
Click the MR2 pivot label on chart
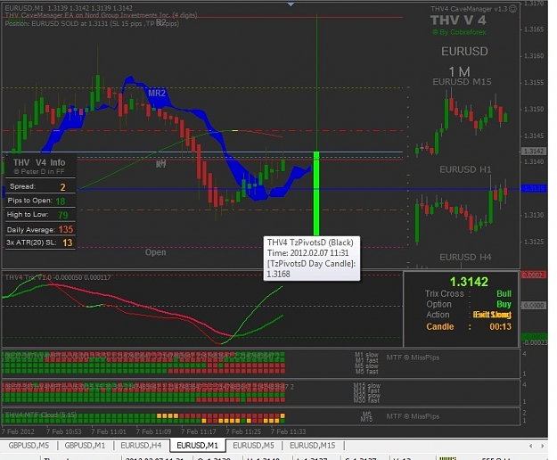tap(157, 94)
